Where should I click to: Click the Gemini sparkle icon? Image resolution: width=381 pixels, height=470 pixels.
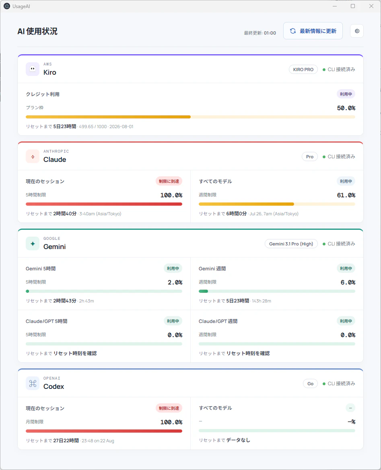[33, 243]
